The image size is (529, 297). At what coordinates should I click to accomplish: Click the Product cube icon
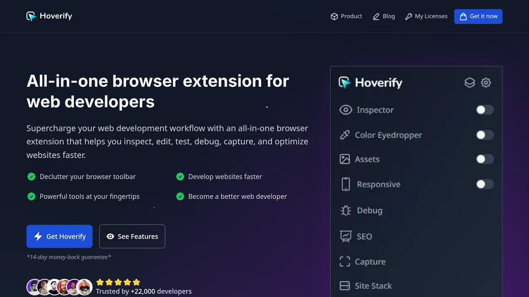[x=334, y=16]
